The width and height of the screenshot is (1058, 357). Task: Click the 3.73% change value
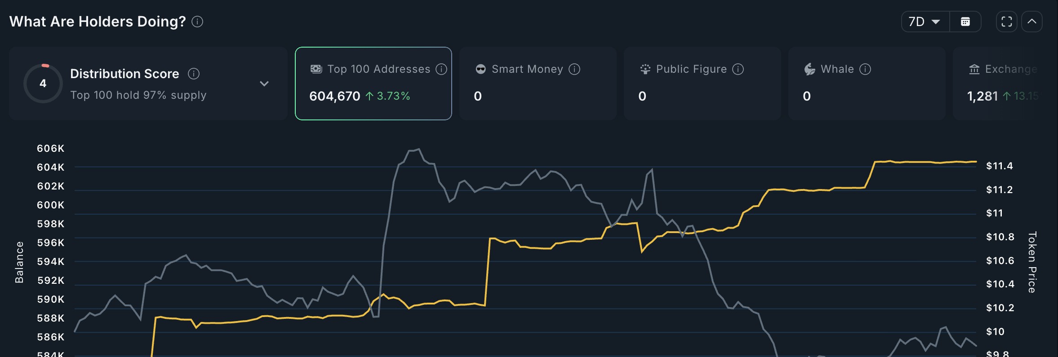tap(393, 96)
